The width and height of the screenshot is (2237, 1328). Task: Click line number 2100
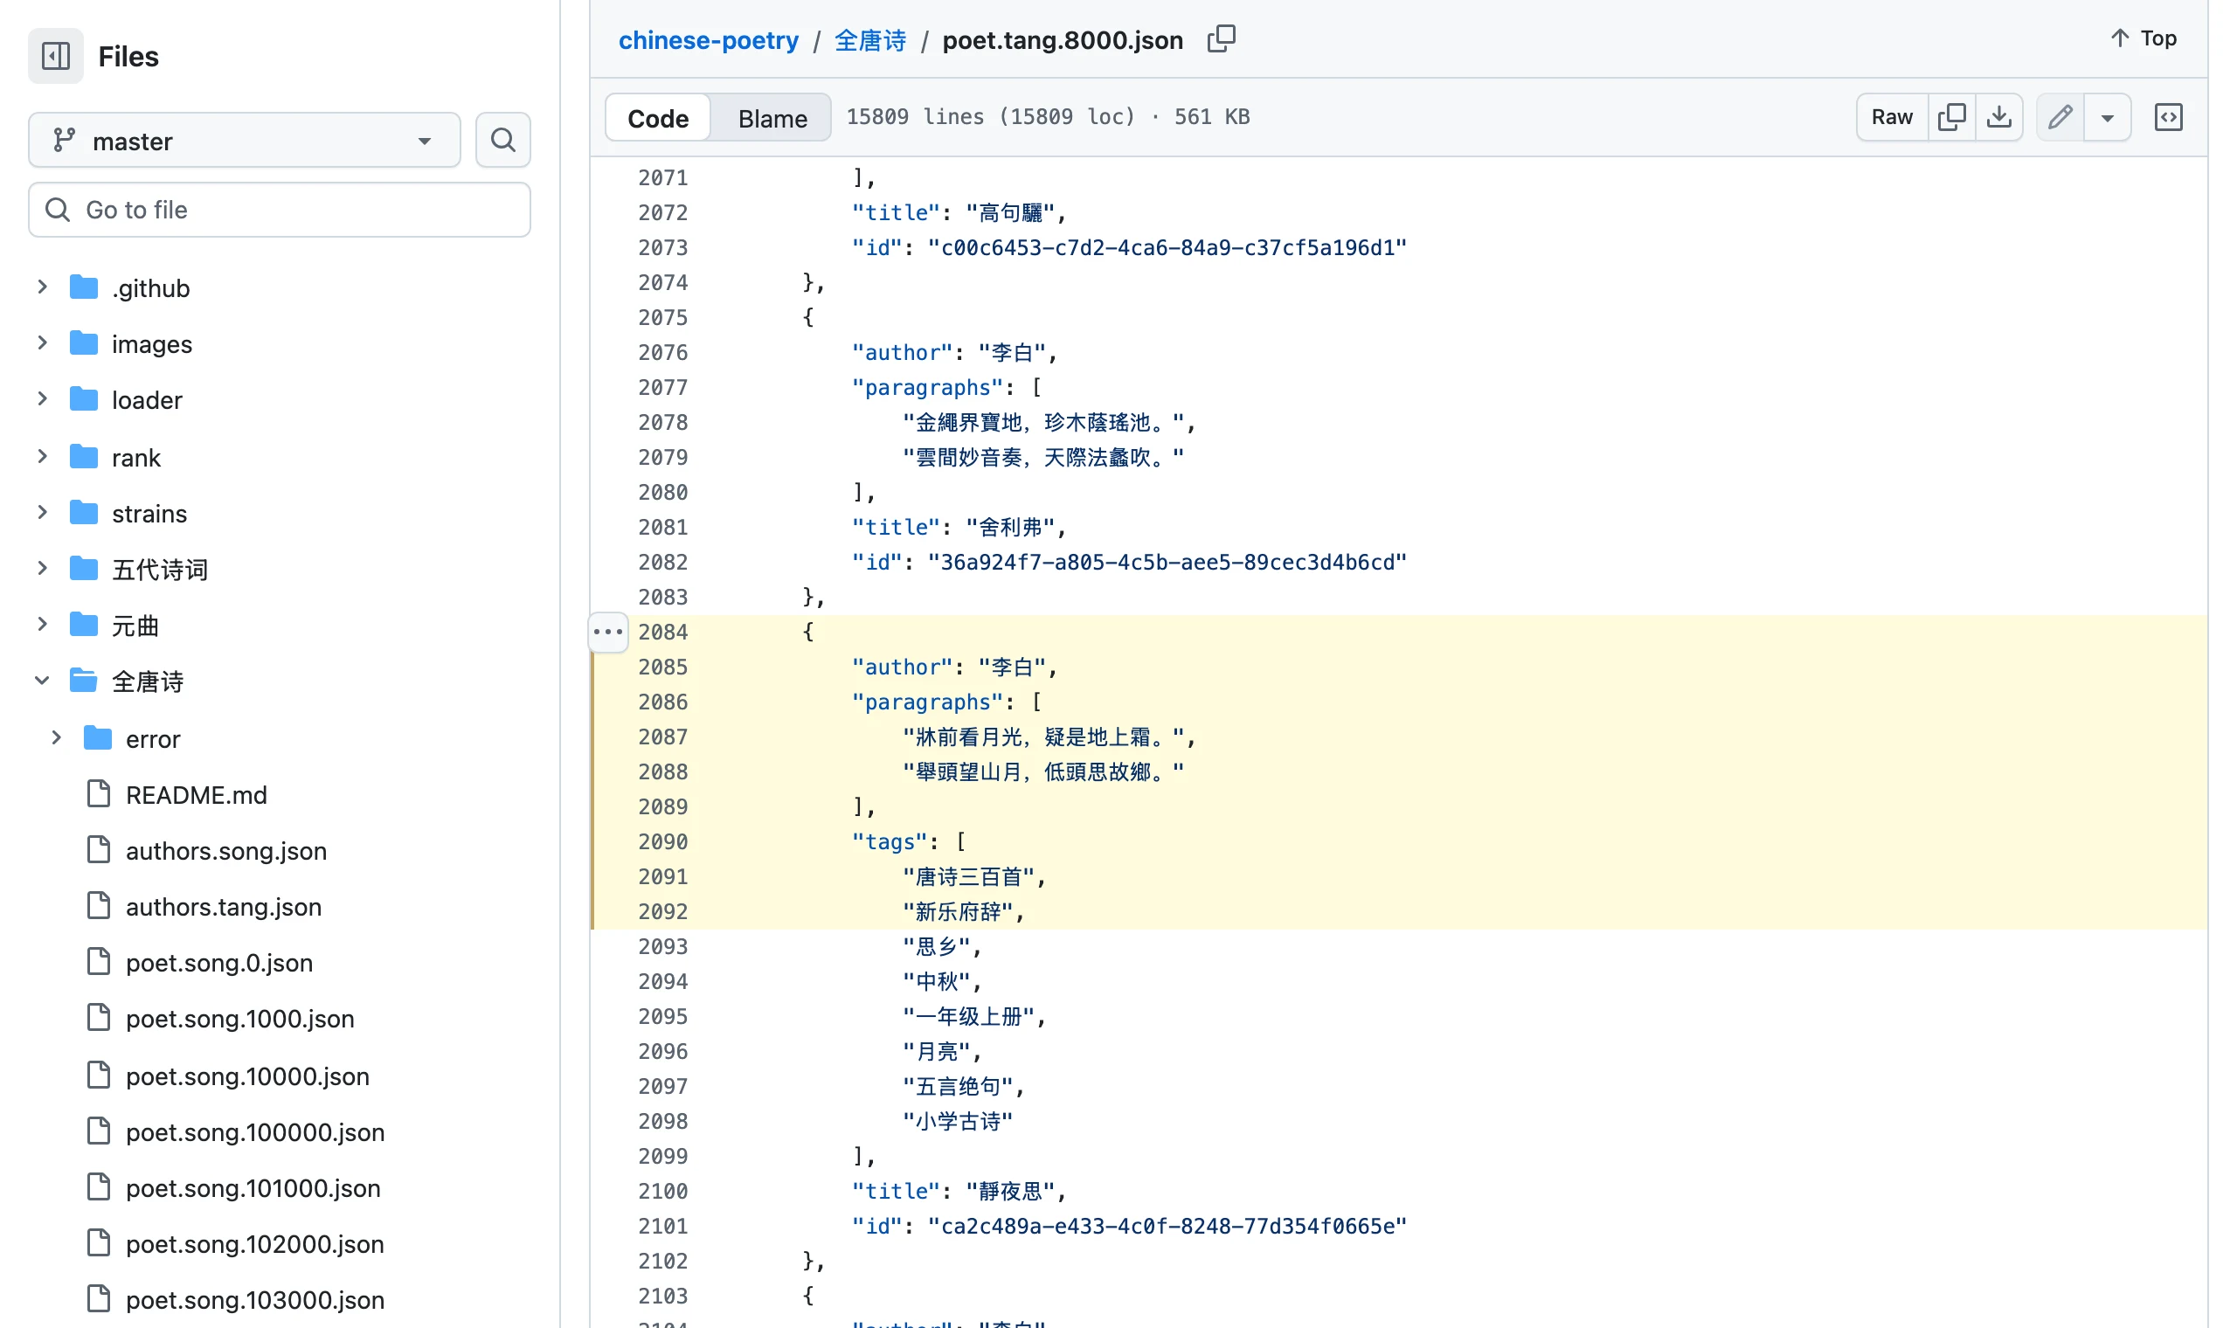pyautogui.click(x=662, y=1191)
